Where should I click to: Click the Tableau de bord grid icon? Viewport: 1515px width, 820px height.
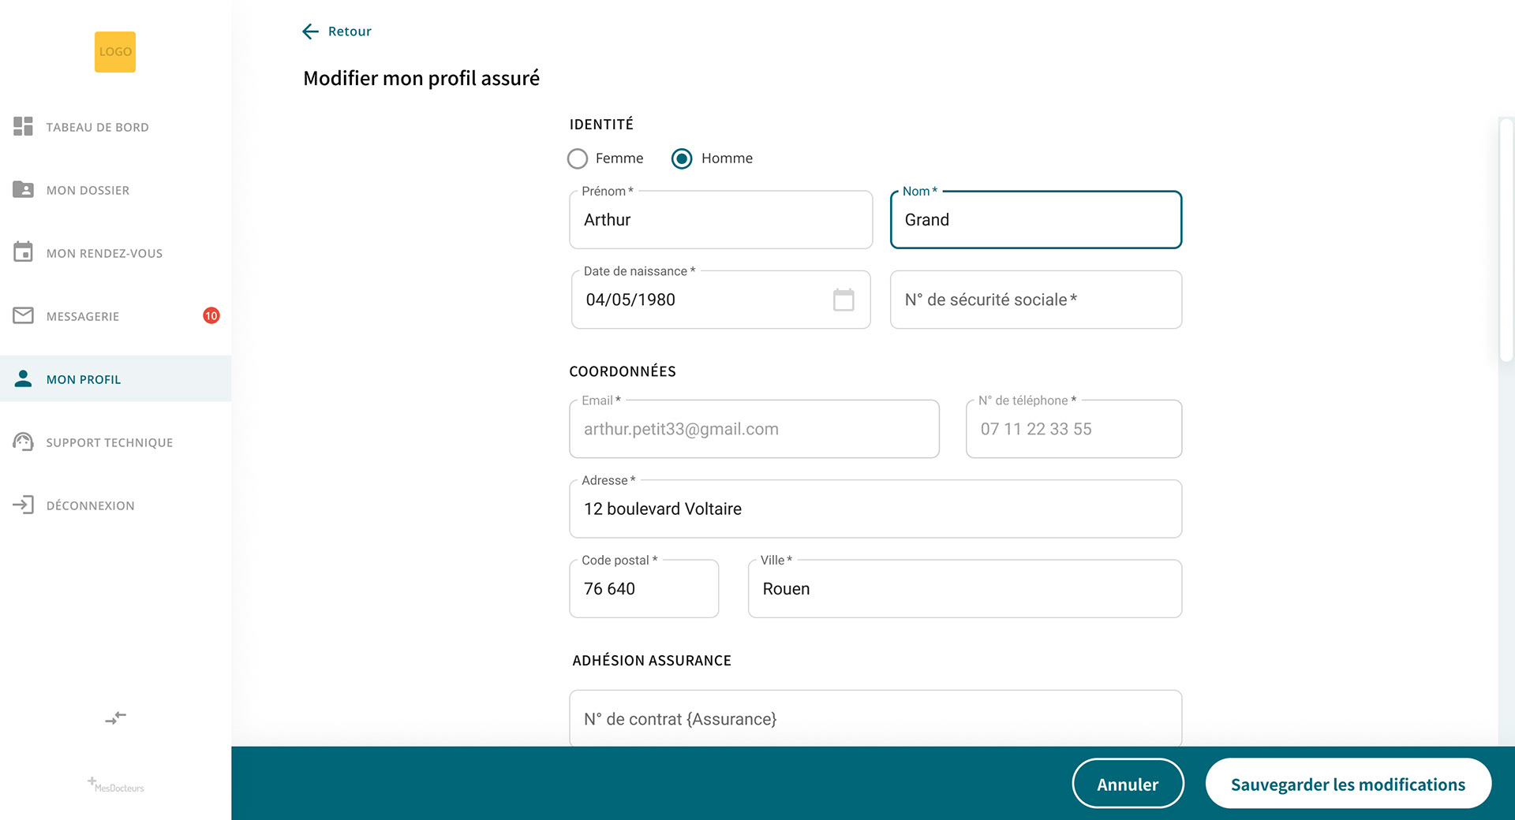coord(23,126)
